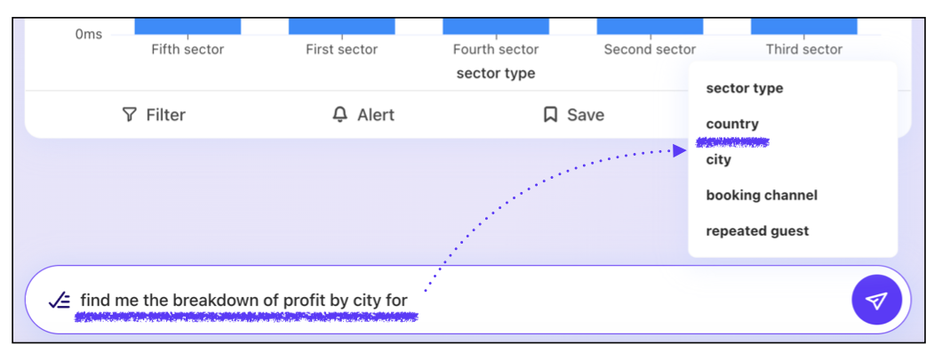Click the '0ms' y-axis label

coord(88,35)
